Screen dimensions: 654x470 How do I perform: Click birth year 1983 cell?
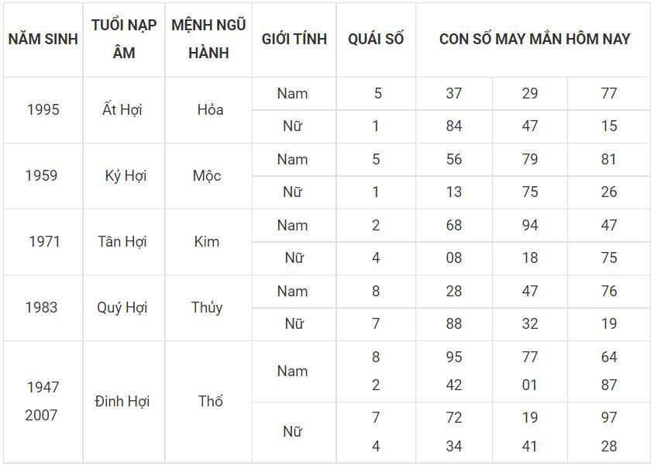41,308
